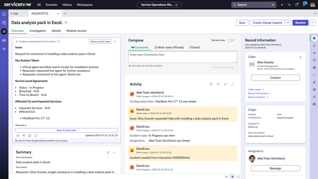This screenshot has width=318, height=179.
Task: Give thumbs up to the AI summary
Action: [x=18, y=135]
